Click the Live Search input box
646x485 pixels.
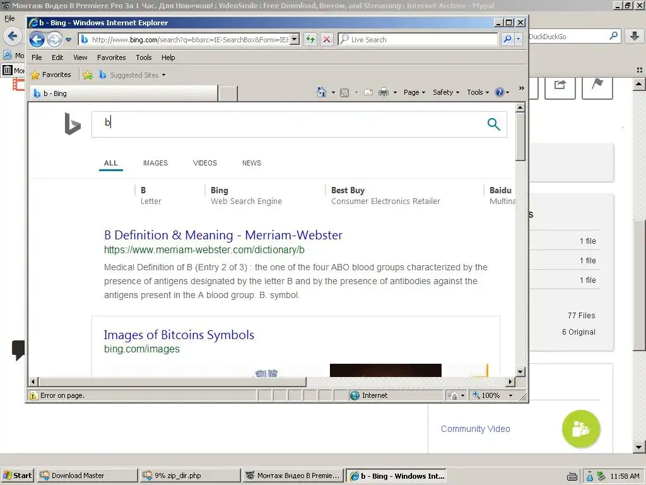coord(418,40)
